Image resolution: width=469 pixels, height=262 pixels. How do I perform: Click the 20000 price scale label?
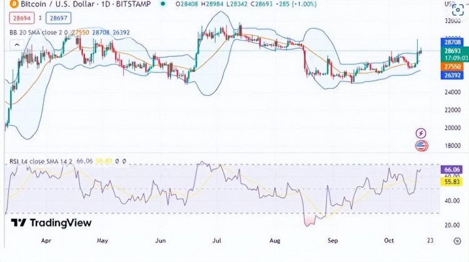click(452, 128)
